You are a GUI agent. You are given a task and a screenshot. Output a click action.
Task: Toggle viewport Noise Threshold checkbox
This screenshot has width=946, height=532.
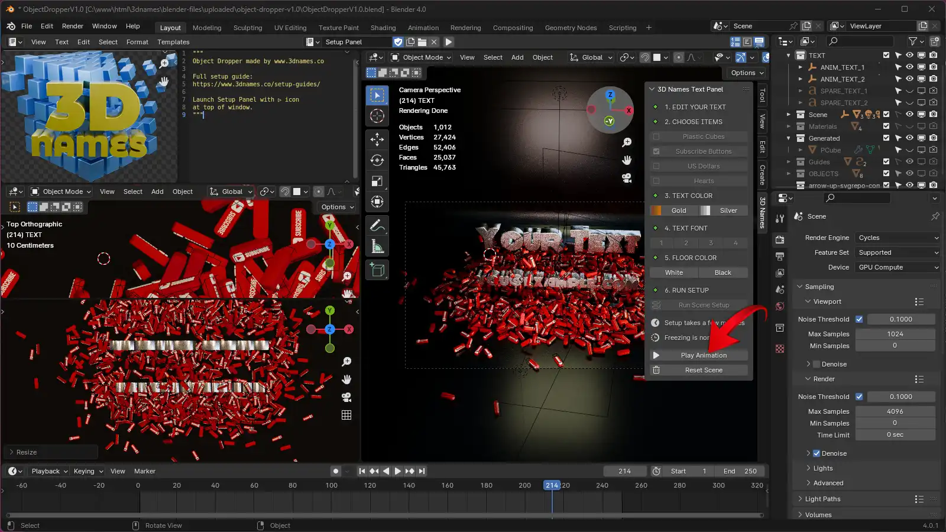click(859, 319)
